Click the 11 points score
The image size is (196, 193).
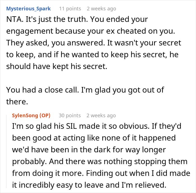70,9
